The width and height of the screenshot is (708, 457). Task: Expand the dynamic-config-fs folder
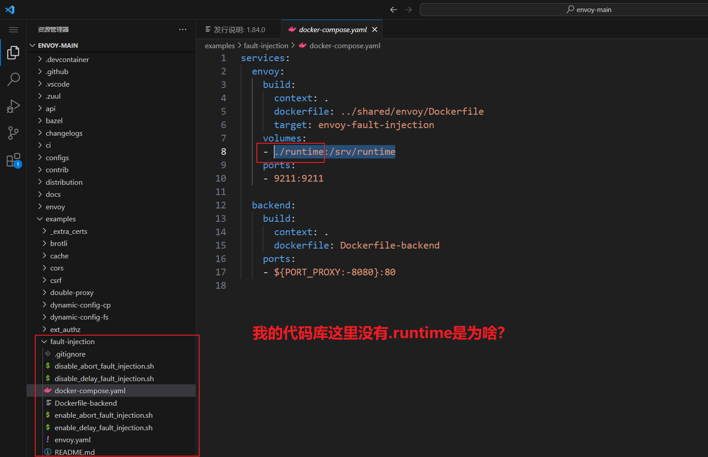(111, 317)
